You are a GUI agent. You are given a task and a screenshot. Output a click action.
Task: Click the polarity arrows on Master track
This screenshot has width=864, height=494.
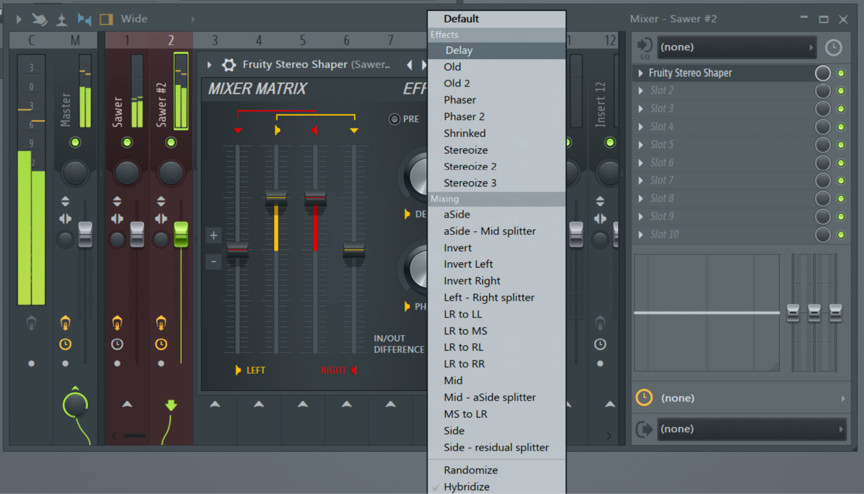[65, 201]
